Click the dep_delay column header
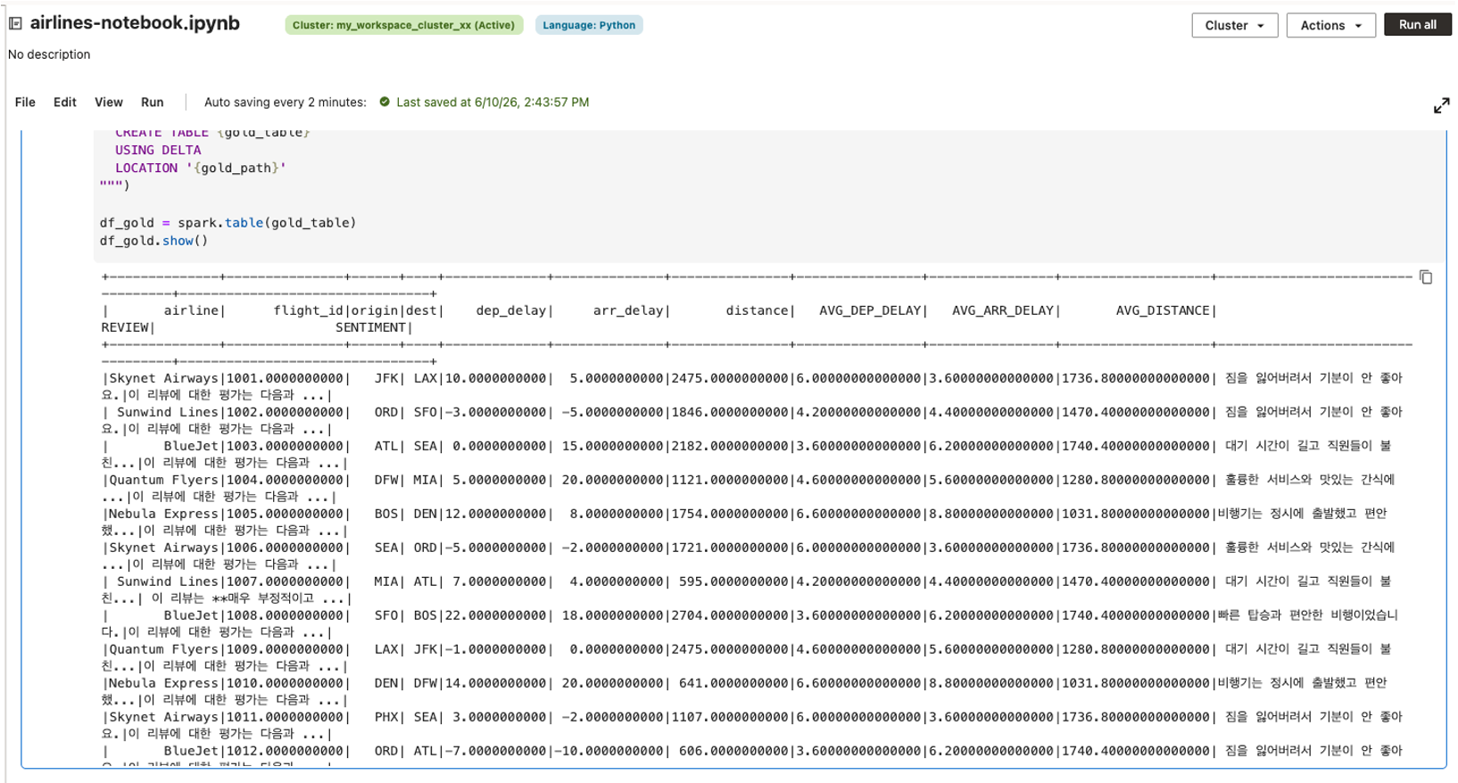This screenshot has width=1458, height=783. tap(511, 310)
